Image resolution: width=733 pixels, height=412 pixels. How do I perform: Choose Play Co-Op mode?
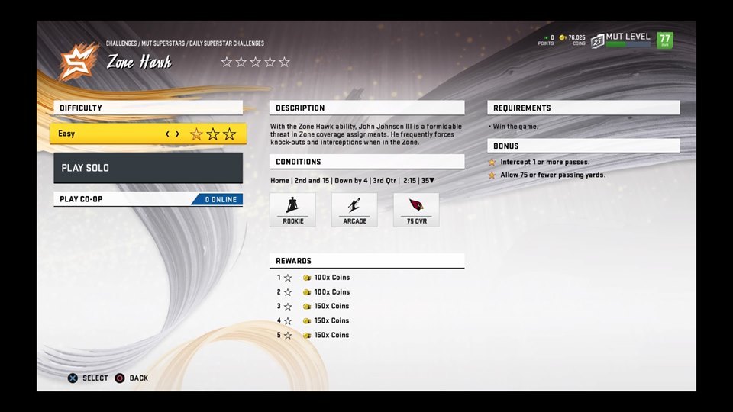click(148, 199)
